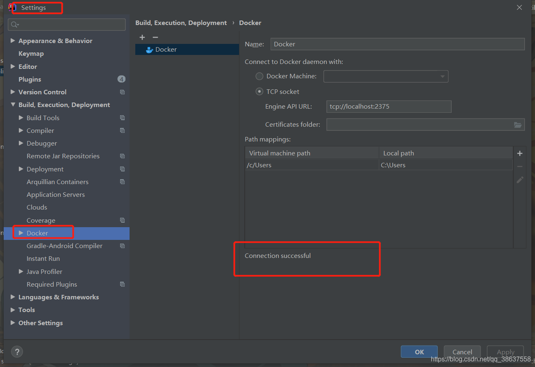Remove the selected path mapping
535x367 pixels.
[x=520, y=166]
